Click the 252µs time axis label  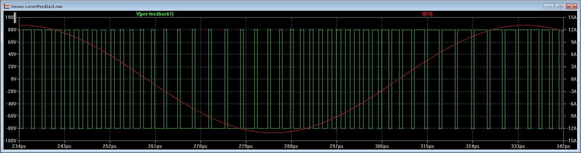tap(110, 146)
